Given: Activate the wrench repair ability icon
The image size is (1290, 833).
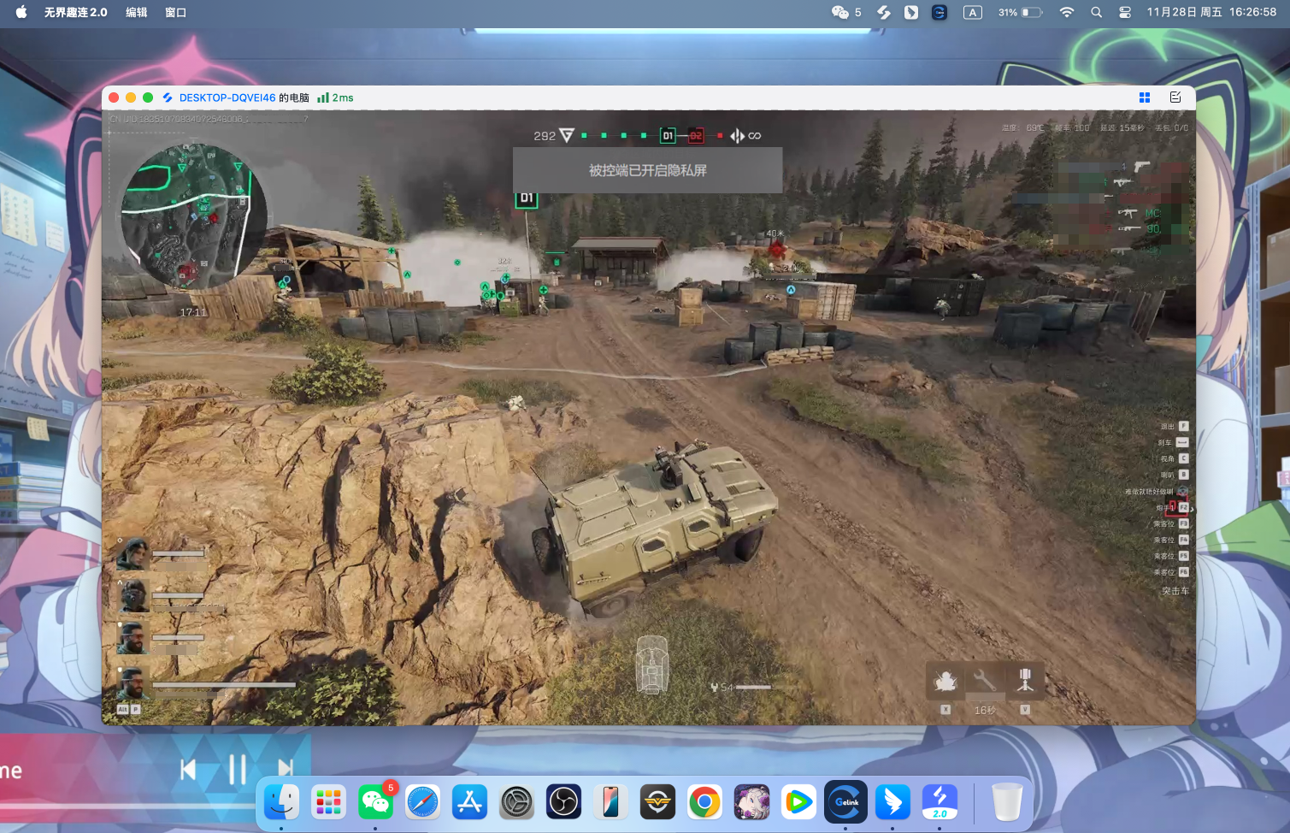Looking at the screenshot, I should (985, 681).
